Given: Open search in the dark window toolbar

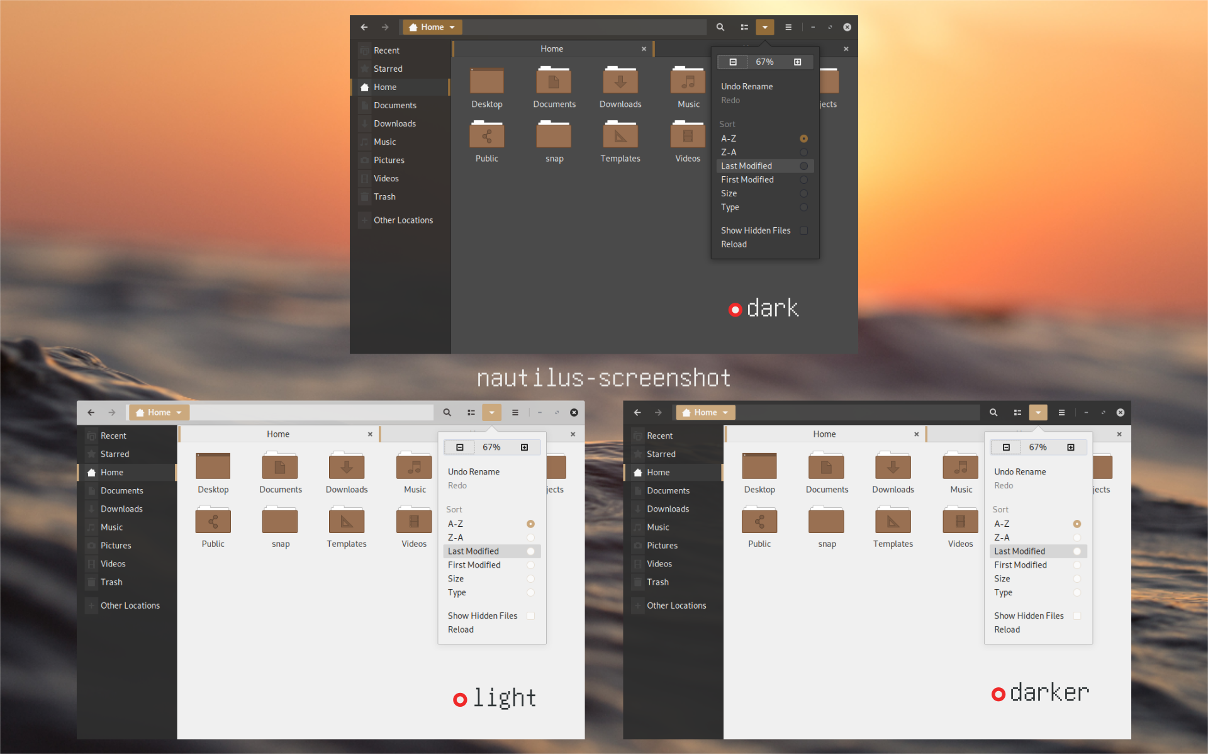Looking at the screenshot, I should 720,27.
